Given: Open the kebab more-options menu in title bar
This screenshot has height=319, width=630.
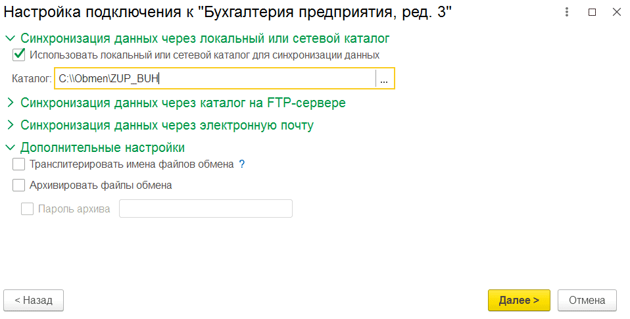Looking at the screenshot, I should [x=567, y=12].
